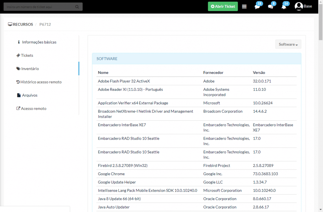The height and width of the screenshot is (212, 323).
Task: Click the SOFTWARE panel header
Action: point(197,59)
